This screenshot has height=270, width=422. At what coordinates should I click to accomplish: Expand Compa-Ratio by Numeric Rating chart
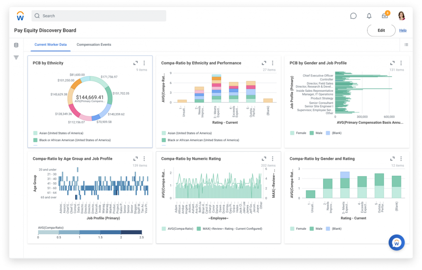[x=264, y=158]
